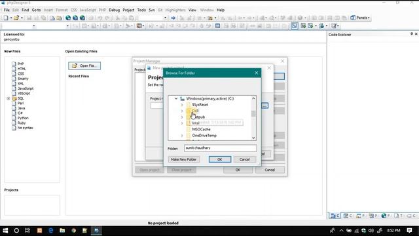Open the Help menu
The width and height of the screenshot is (419, 236).
[221, 10]
